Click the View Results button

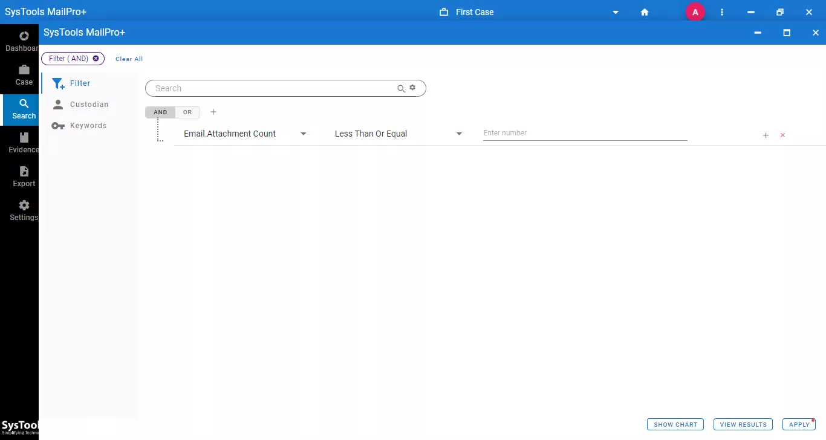(x=743, y=424)
